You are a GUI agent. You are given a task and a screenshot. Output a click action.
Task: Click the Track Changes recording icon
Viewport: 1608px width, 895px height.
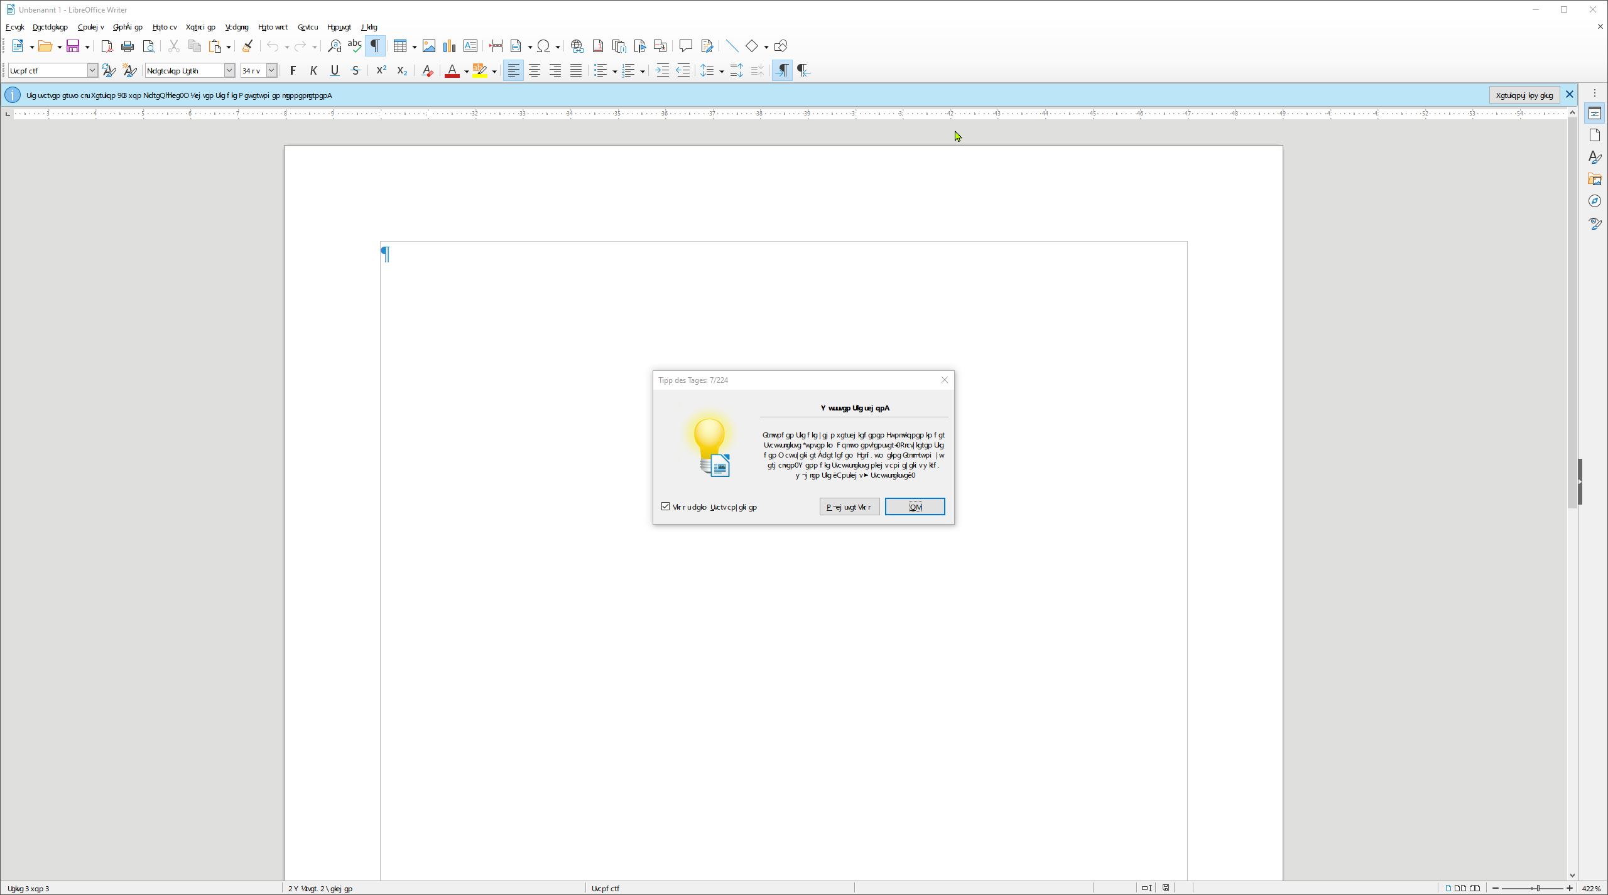click(x=707, y=46)
